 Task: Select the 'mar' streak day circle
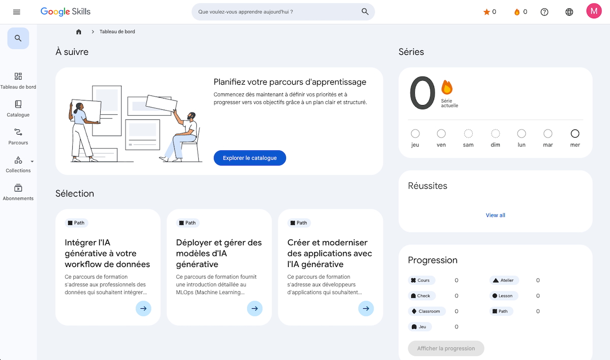point(548,134)
